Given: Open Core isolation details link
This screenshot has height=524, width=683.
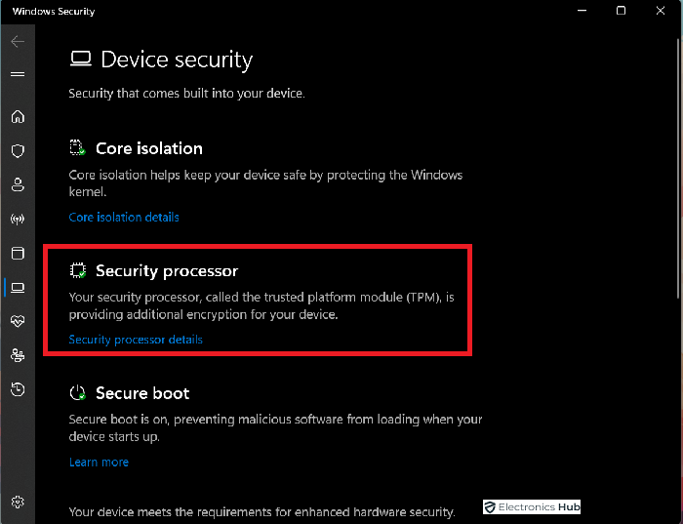Looking at the screenshot, I should [124, 218].
